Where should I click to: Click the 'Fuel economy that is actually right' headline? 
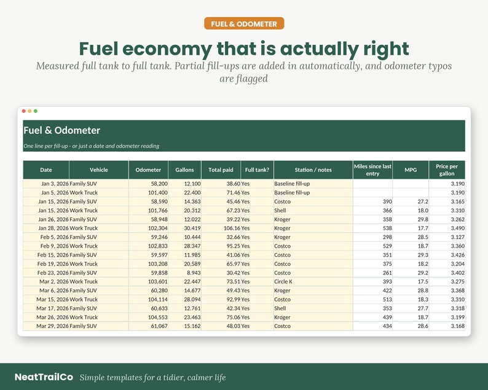click(x=244, y=49)
